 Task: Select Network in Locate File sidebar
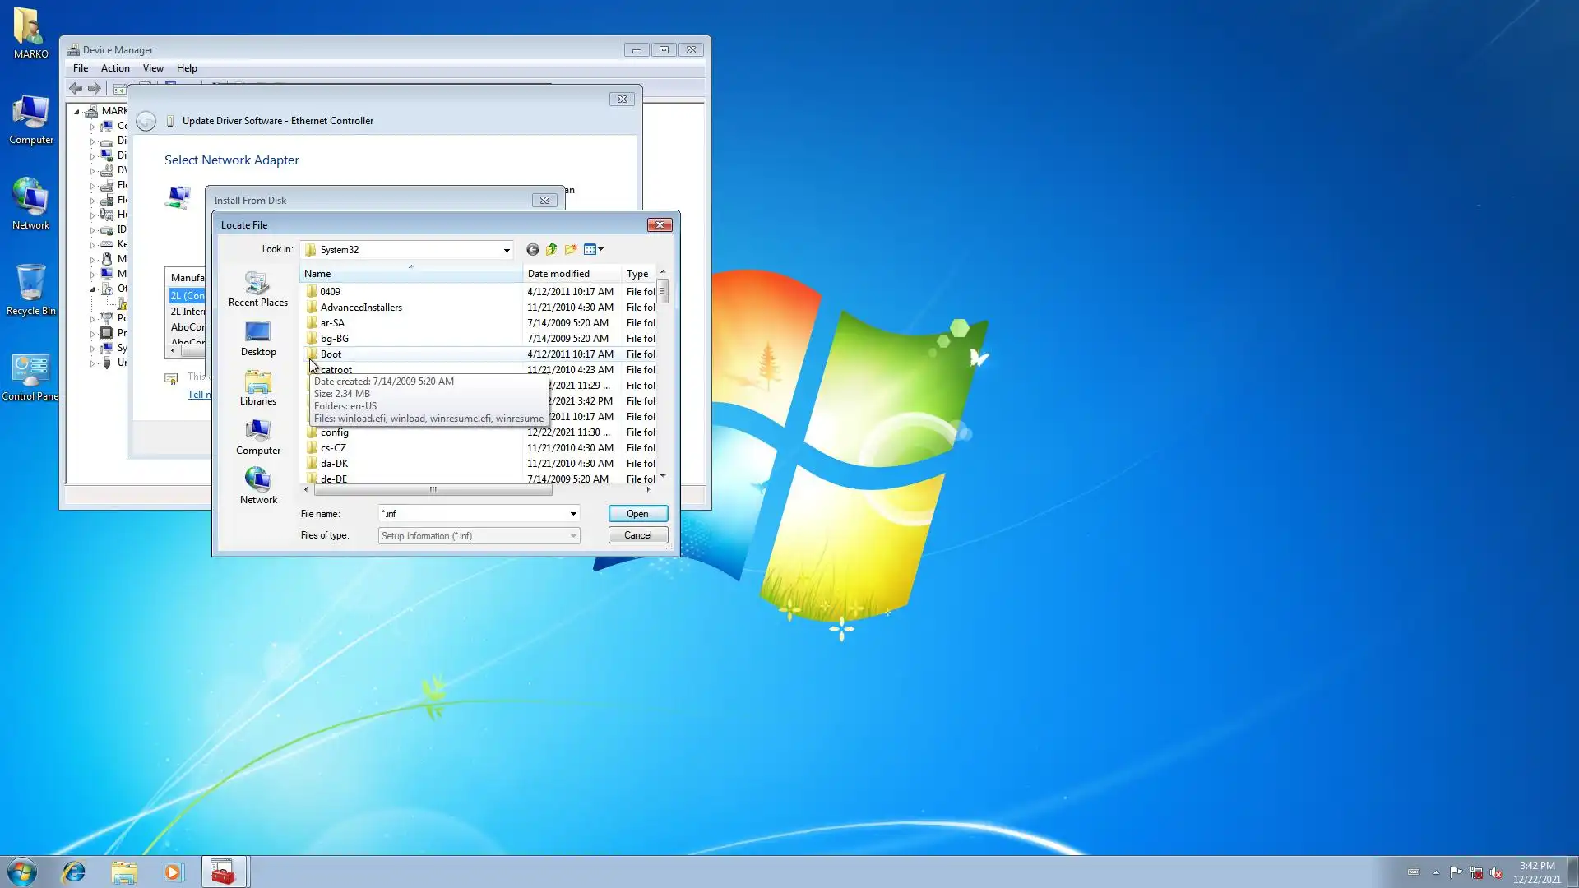[257, 487]
